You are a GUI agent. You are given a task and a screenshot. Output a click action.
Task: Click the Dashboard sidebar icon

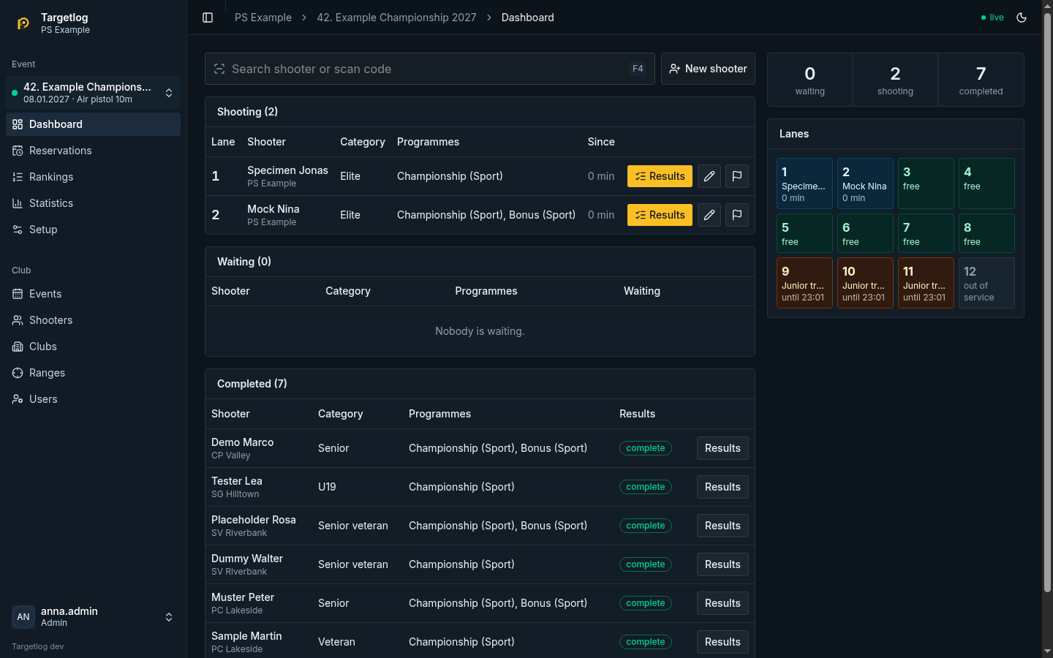pos(18,124)
